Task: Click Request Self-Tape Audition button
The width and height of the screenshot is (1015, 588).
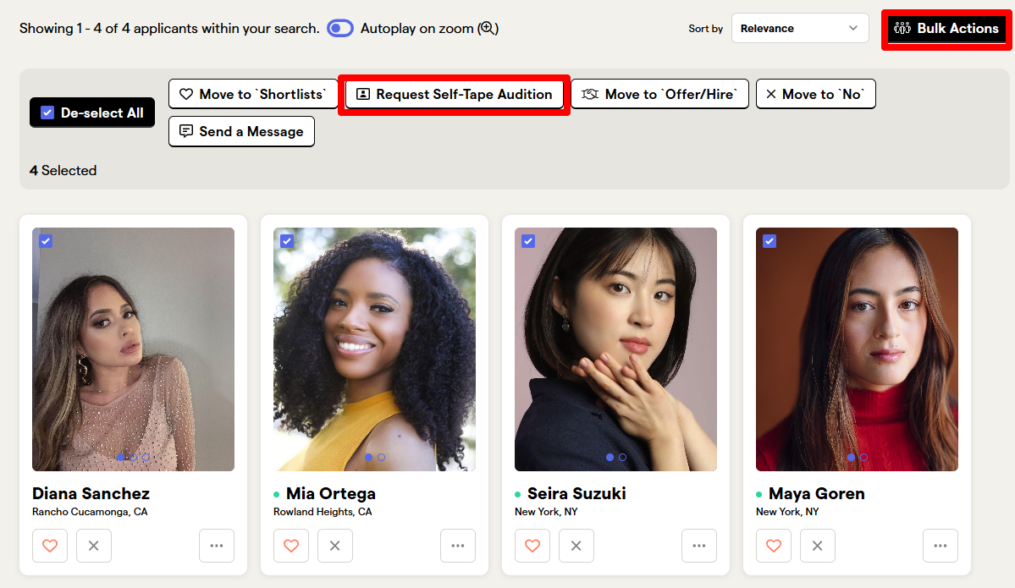Action: (455, 94)
